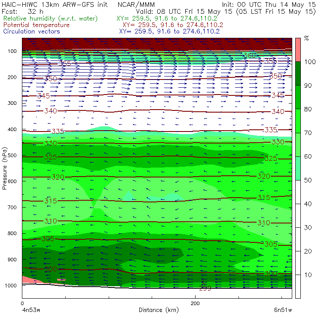Click the '299' contour label near the surface

pos(205,288)
